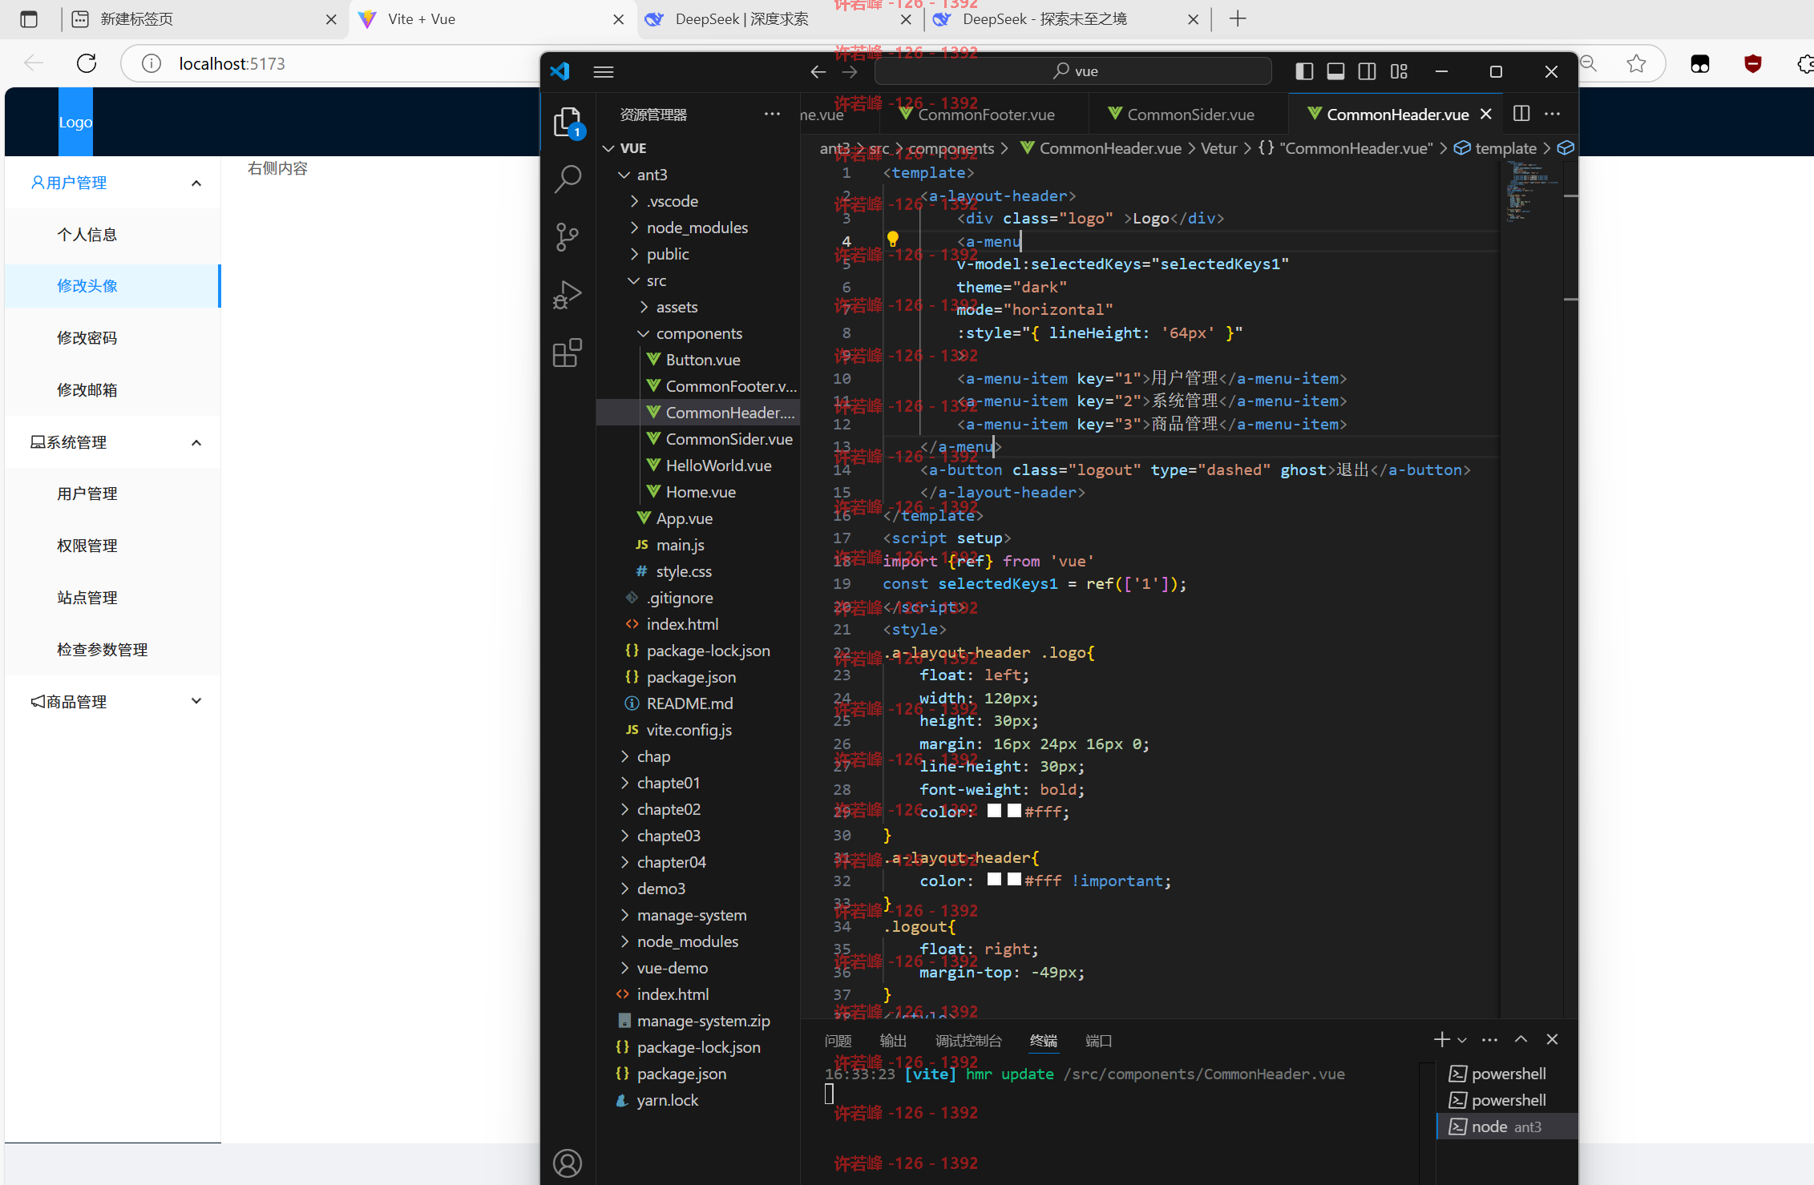Click the #fff !important color swatch
The width and height of the screenshot is (1814, 1185).
(1014, 880)
